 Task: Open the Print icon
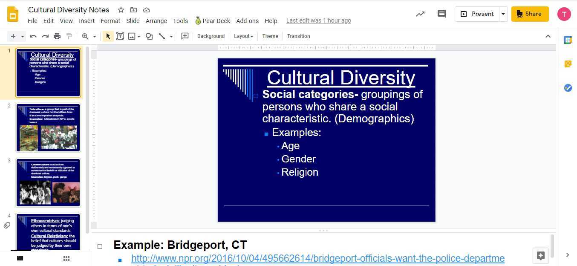point(57,36)
